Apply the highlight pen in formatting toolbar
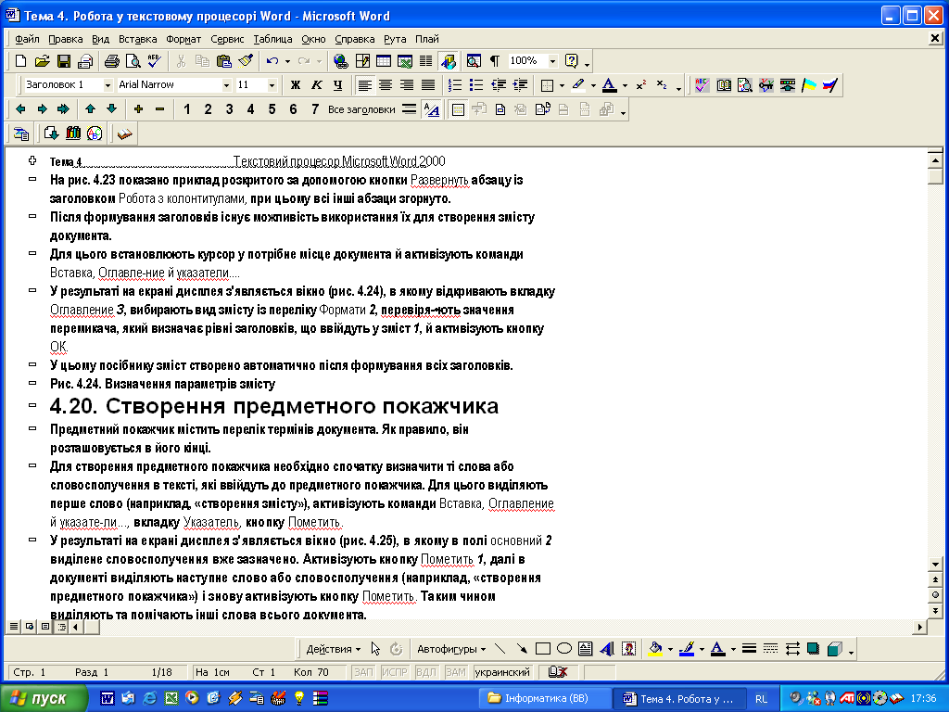The height and width of the screenshot is (712, 949). 578,84
